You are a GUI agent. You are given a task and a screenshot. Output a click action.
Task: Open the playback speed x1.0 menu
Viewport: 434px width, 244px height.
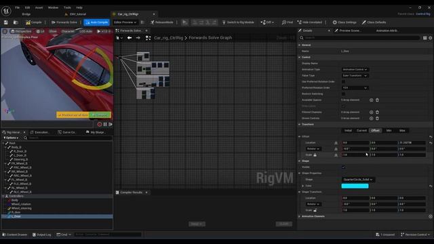[x=104, y=31]
